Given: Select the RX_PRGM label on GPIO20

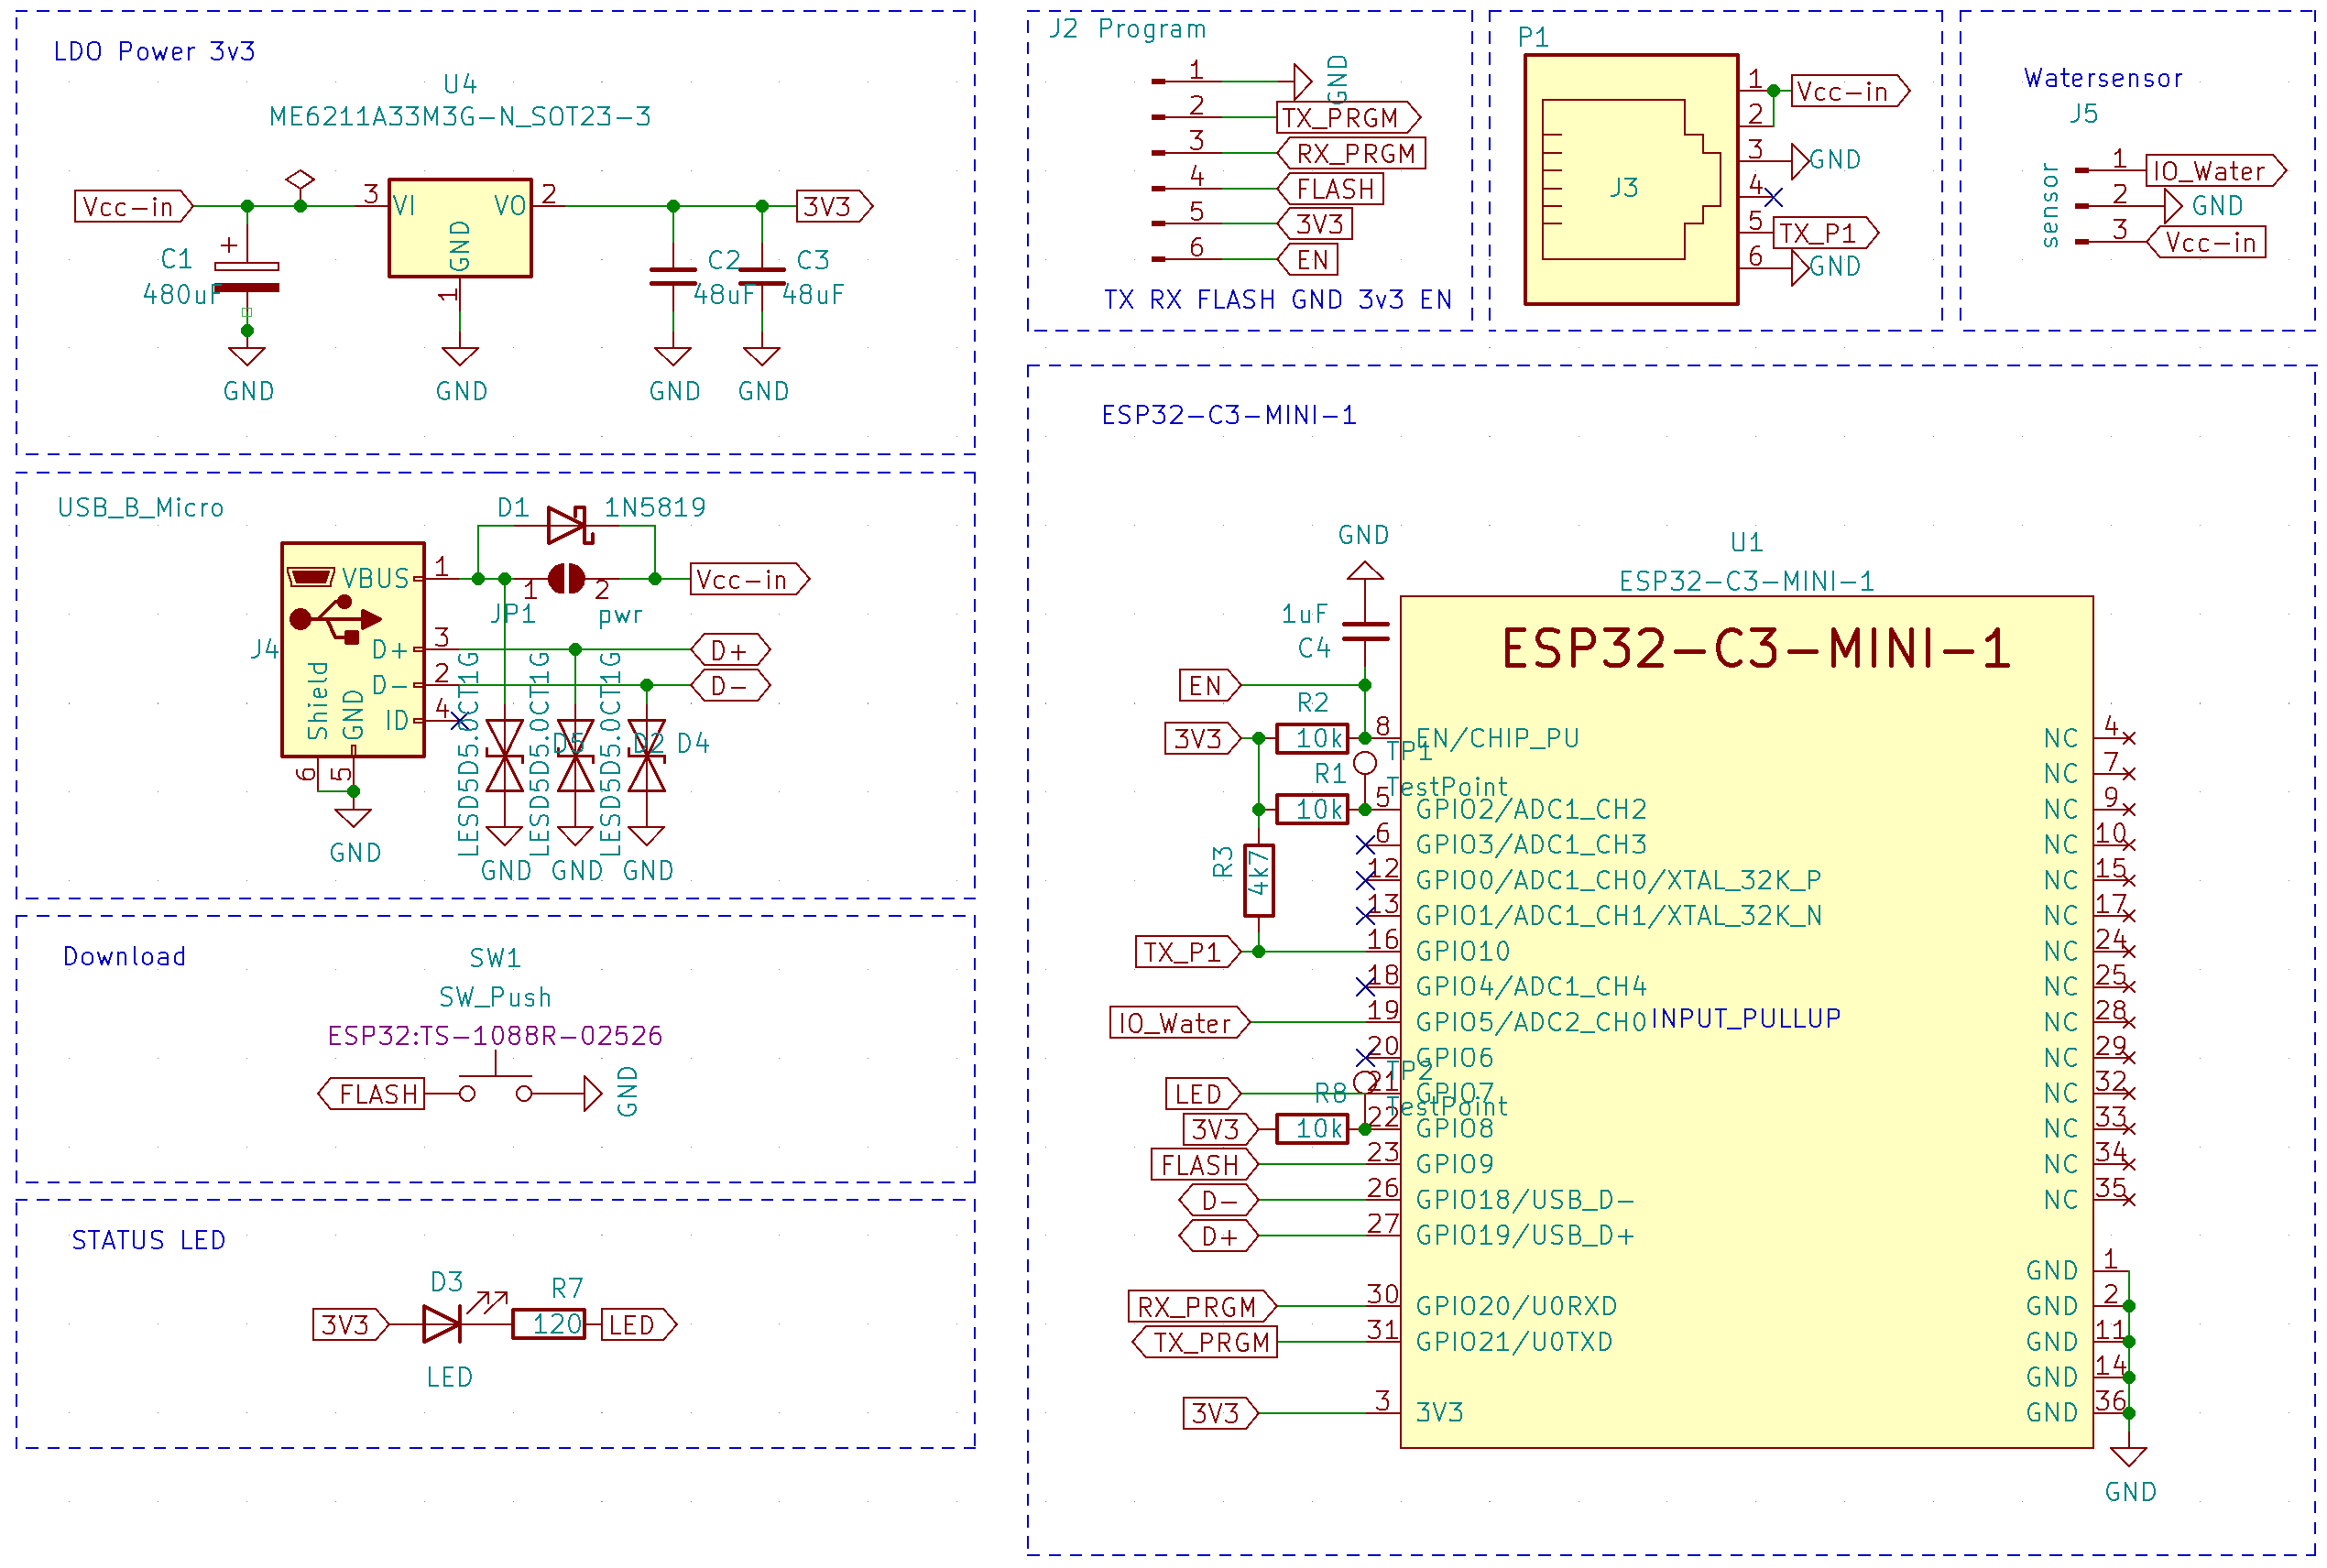Looking at the screenshot, I should click(x=1199, y=1306).
